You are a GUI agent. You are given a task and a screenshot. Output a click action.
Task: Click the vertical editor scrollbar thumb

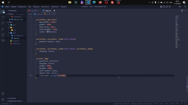pyautogui.click(x=187, y=84)
